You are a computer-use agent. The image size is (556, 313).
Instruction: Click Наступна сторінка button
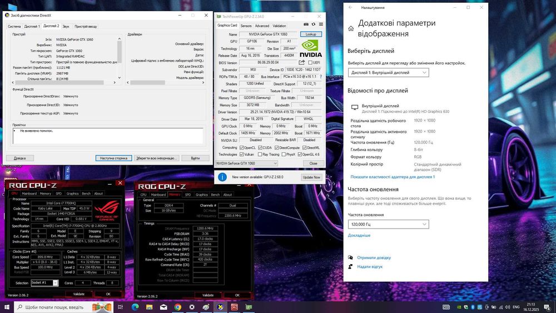coord(113,158)
